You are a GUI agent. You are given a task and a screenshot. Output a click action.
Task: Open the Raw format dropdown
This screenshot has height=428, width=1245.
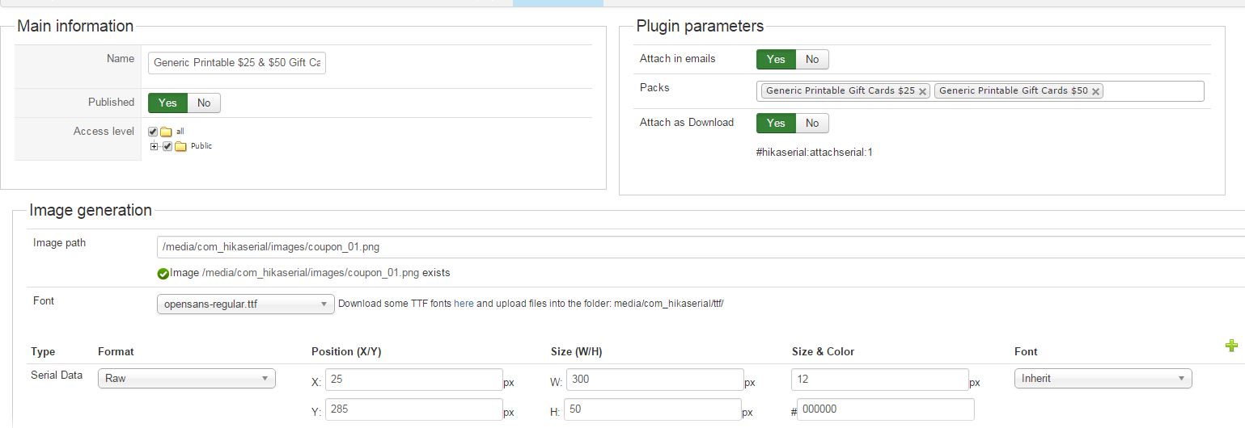tap(186, 378)
